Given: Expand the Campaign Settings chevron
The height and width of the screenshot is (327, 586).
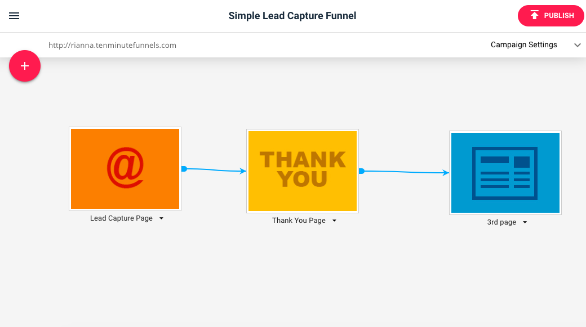Looking at the screenshot, I should point(578,45).
